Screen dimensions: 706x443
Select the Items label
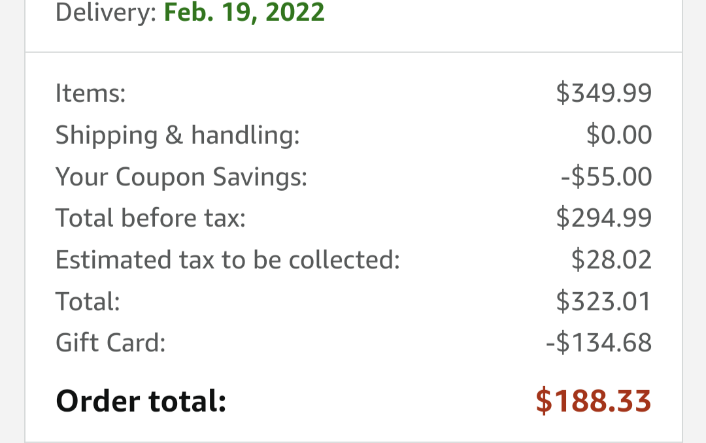[90, 93]
